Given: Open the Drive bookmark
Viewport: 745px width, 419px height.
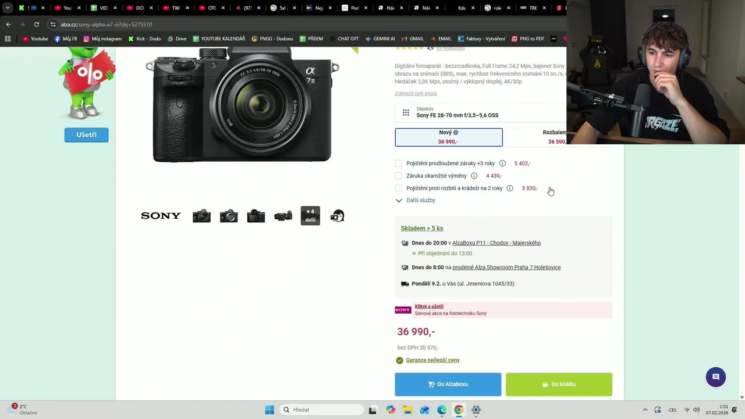Looking at the screenshot, I should click(177, 39).
